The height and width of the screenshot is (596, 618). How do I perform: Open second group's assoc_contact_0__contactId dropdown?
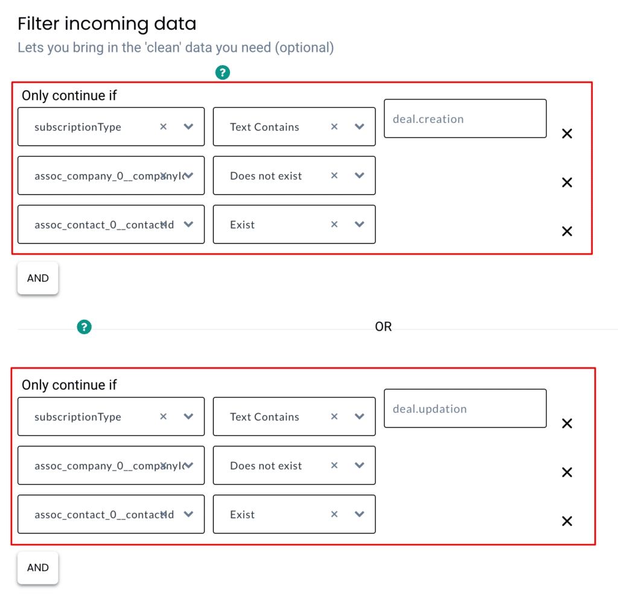pos(188,514)
